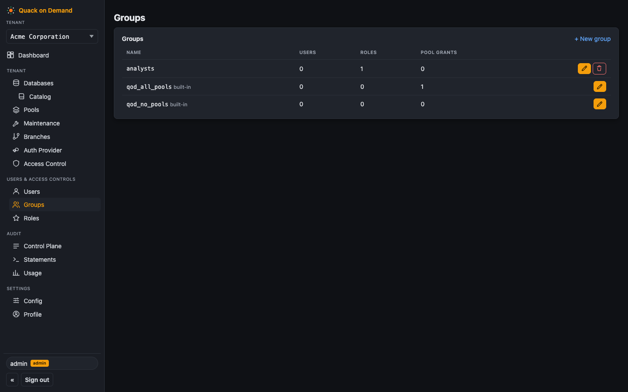Click the Quack on Demand title text
Screen dimensions: 628x392
(45, 10)
